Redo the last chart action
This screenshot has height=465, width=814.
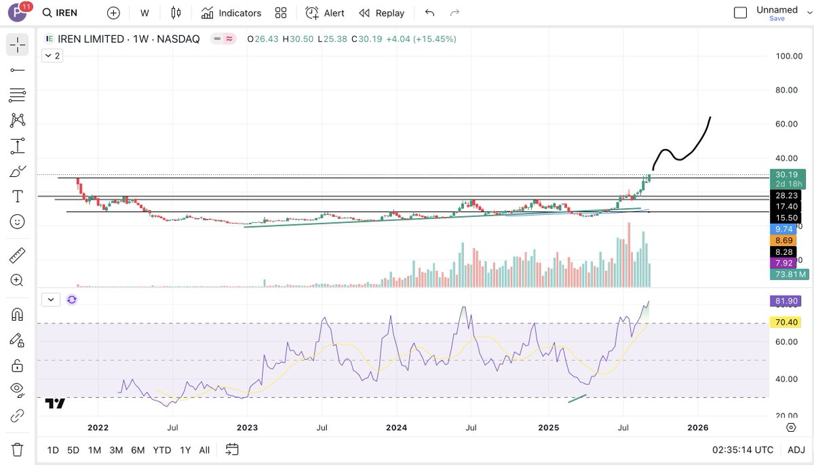(454, 13)
